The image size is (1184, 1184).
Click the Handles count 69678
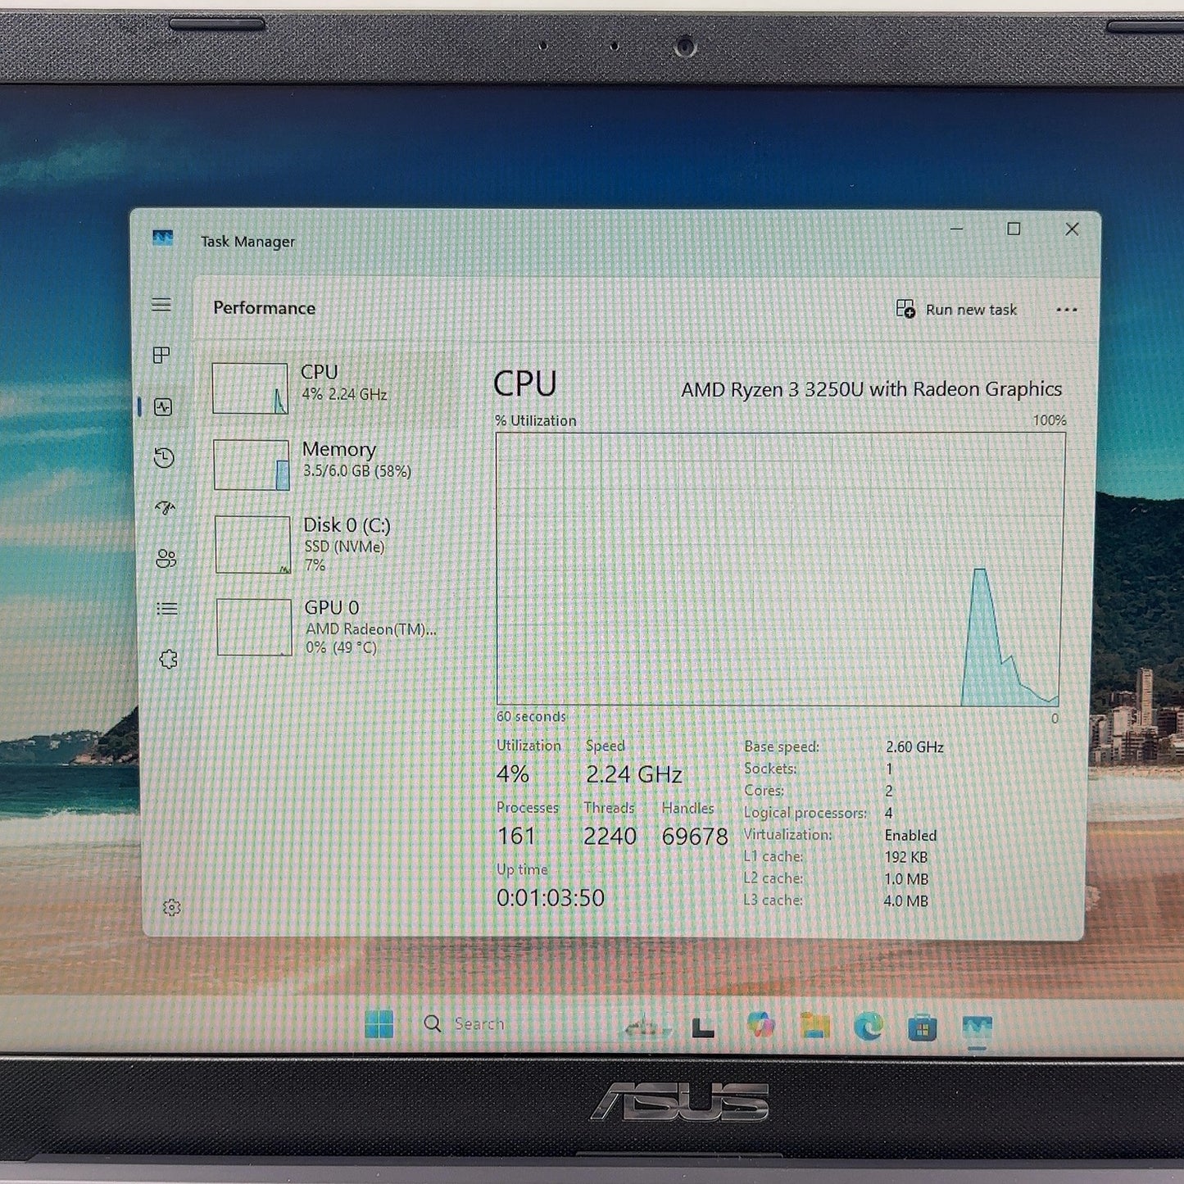(x=695, y=837)
